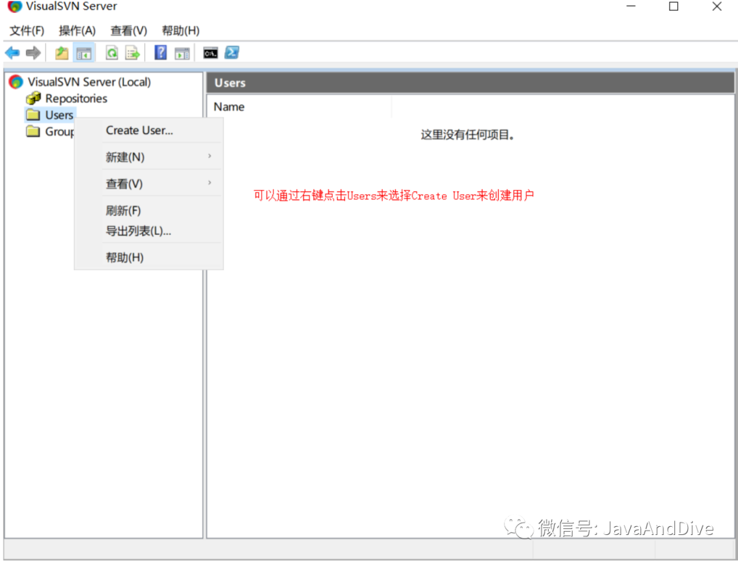This screenshot has height=561, width=738.
Task: Click the Repositories node icon
Action: pos(33,98)
